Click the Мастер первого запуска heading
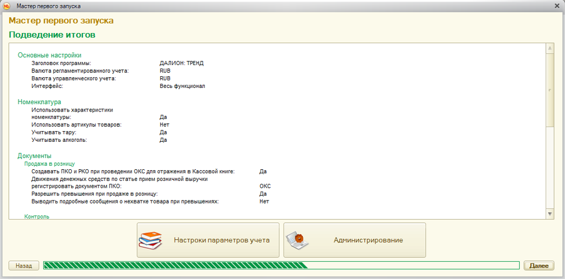565x279 pixels. (61, 21)
